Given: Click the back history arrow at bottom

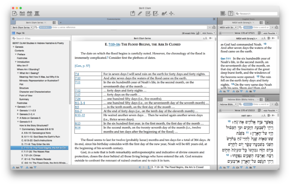Looking at the screenshot, I should (140, 167).
